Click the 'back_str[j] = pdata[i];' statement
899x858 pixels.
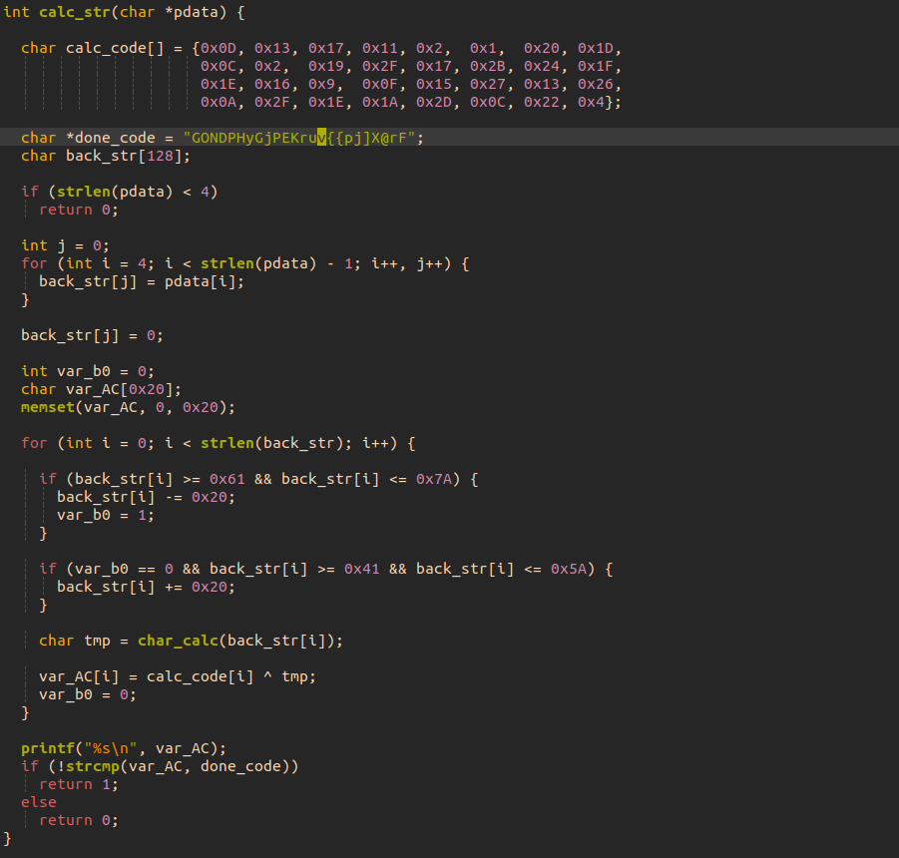[142, 282]
